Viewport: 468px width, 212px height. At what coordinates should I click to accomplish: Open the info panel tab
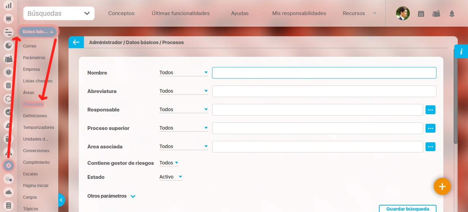pos(461,51)
